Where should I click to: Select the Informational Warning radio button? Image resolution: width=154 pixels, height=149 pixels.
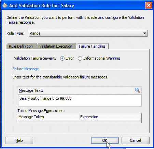pyautogui.click(x=80, y=59)
